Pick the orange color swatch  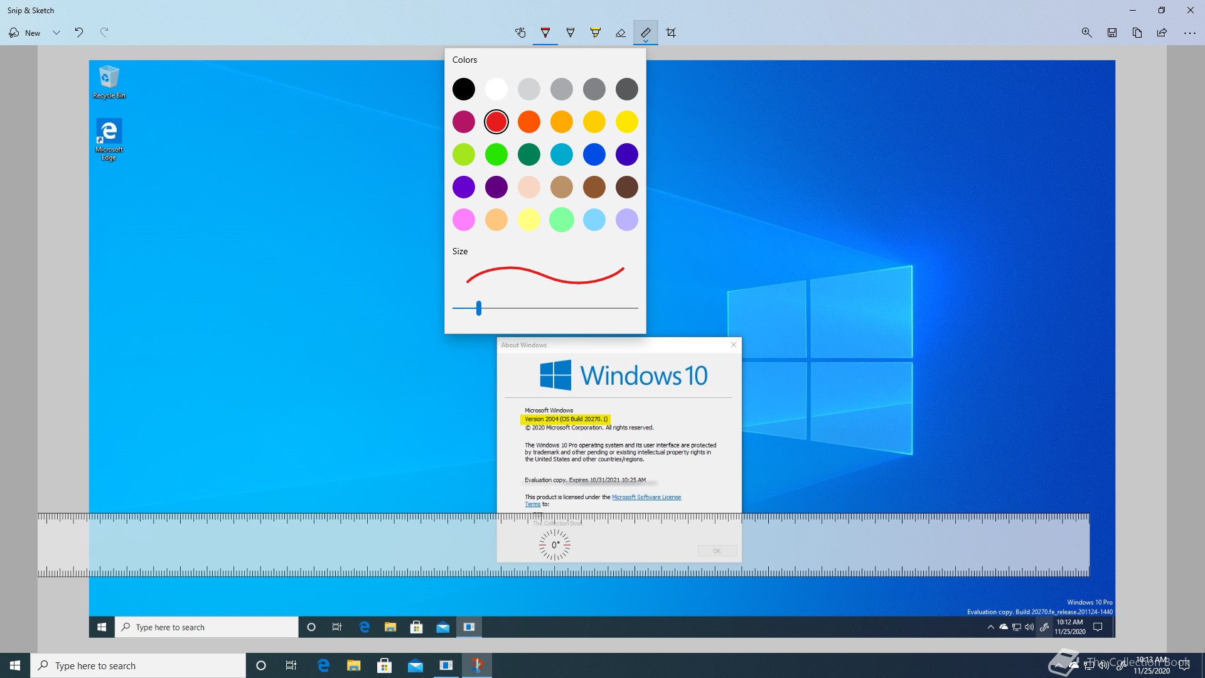click(x=529, y=122)
